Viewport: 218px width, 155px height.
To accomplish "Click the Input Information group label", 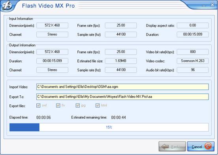I will (21, 19).
